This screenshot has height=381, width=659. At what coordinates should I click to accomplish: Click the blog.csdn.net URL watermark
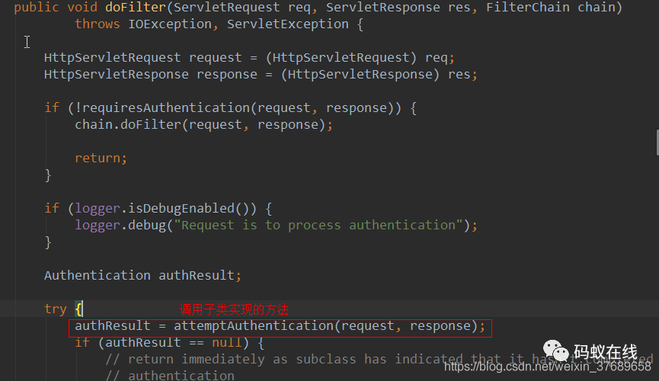coord(547,368)
